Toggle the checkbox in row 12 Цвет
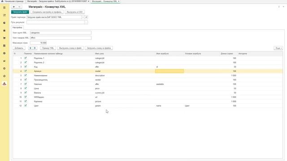Image resolution: width=287 pixels, height=161 pixels. click(x=26, y=106)
